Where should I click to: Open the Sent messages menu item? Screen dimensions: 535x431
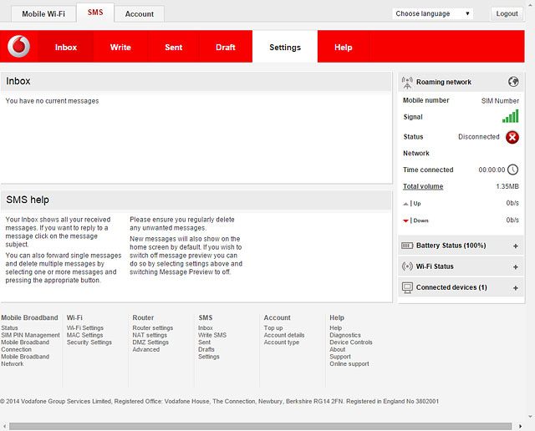point(174,48)
